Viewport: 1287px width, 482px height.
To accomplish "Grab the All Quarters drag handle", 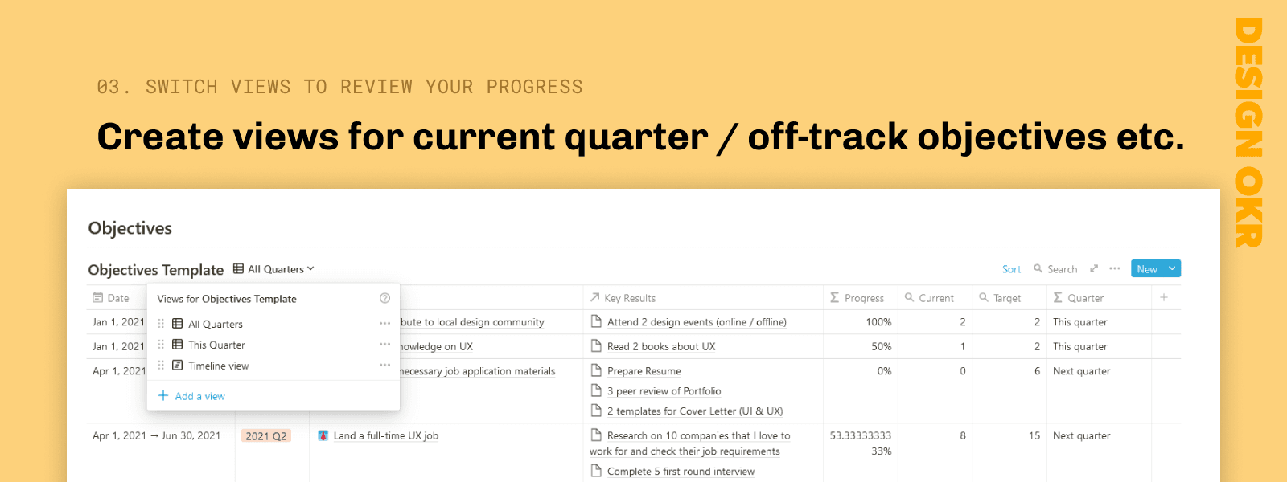I will (x=161, y=324).
